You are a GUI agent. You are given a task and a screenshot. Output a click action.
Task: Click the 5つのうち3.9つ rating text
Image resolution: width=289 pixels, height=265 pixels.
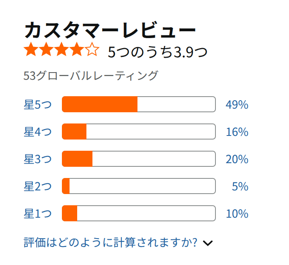(x=158, y=52)
